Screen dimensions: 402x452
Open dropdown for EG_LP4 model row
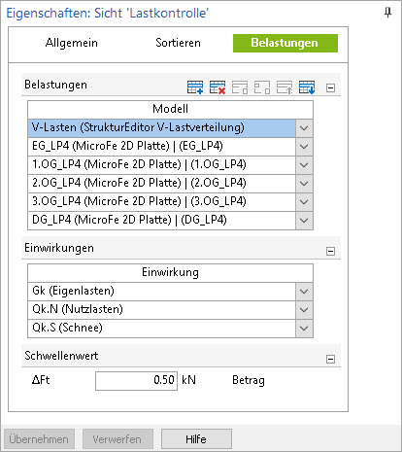click(304, 147)
